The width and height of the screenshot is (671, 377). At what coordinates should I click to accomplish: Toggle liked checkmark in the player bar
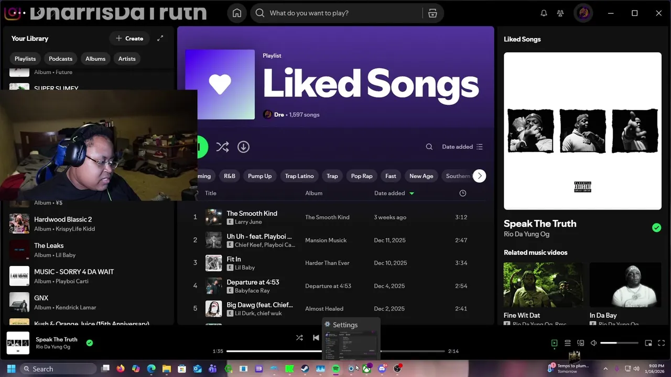pos(90,343)
